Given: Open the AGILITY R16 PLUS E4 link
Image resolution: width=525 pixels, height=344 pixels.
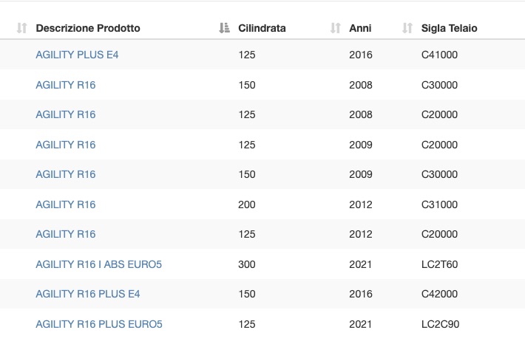Looking at the screenshot, I should coord(88,294).
